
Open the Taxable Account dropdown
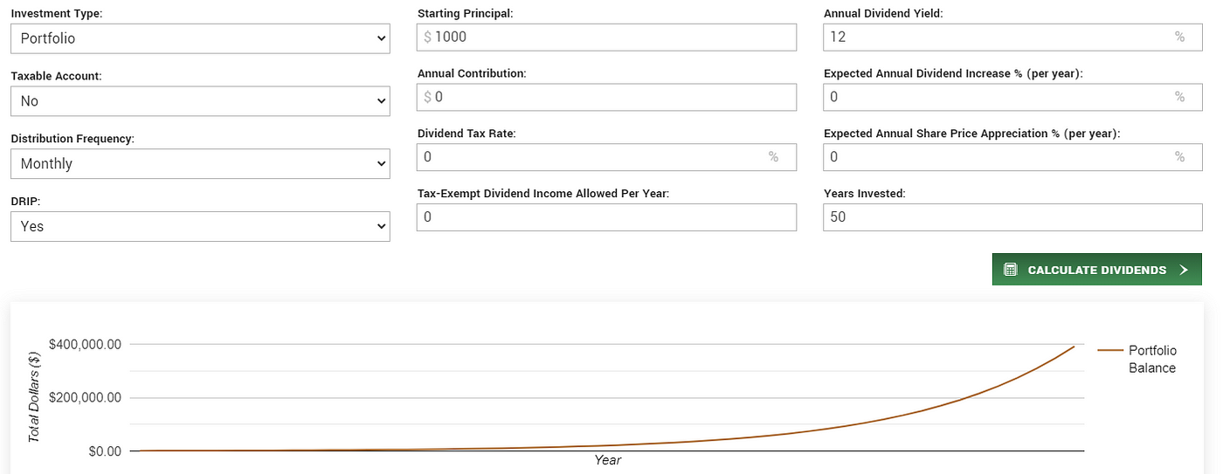point(200,101)
